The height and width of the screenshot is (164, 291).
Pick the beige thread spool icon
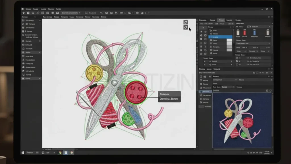238,33
